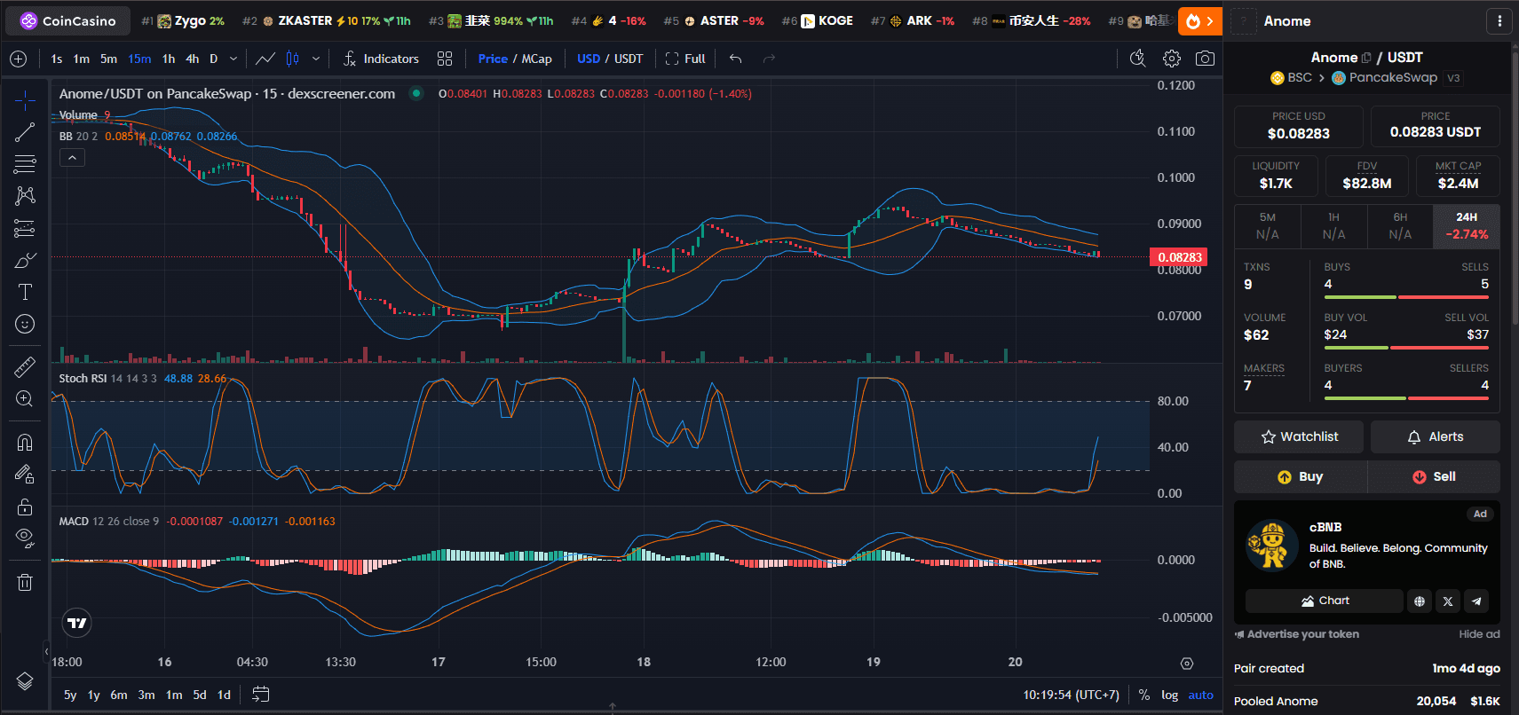1519x715 pixels.
Task: Undo the last chart action
Action: click(736, 59)
